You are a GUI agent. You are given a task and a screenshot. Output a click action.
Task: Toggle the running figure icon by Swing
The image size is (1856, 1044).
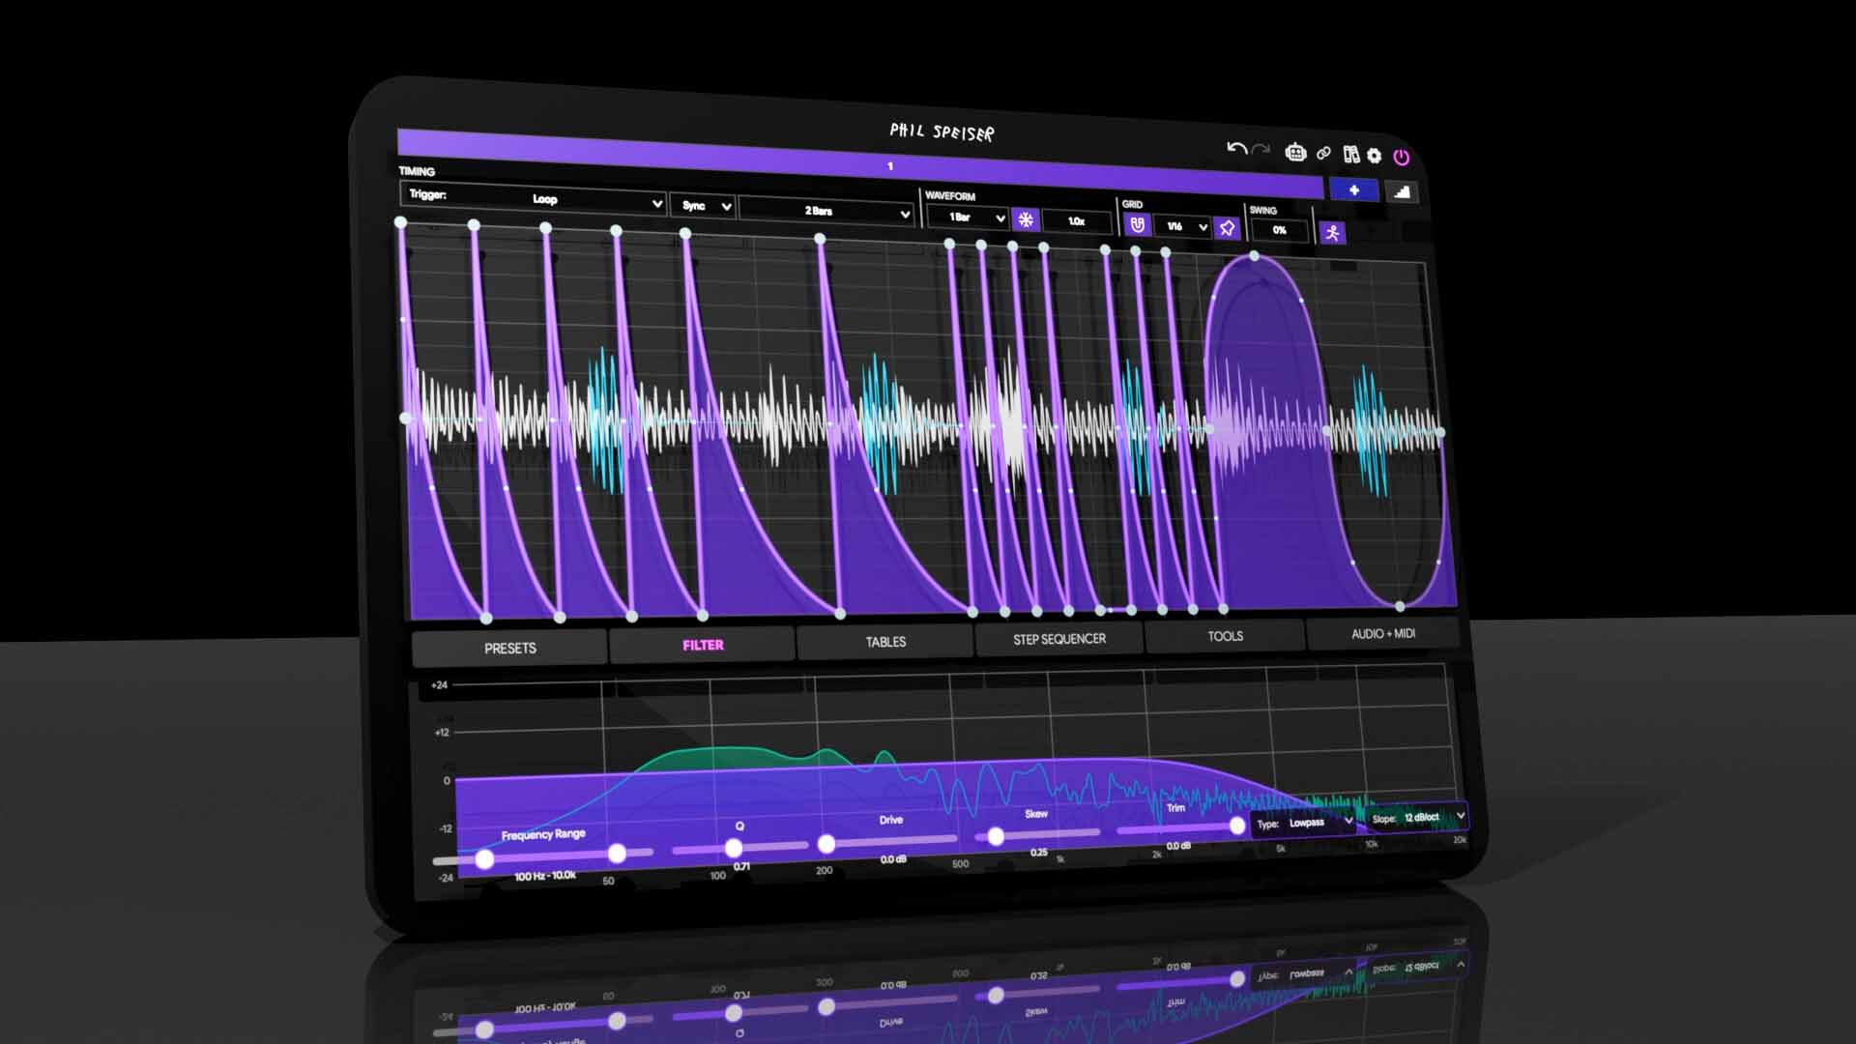(x=1332, y=233)
